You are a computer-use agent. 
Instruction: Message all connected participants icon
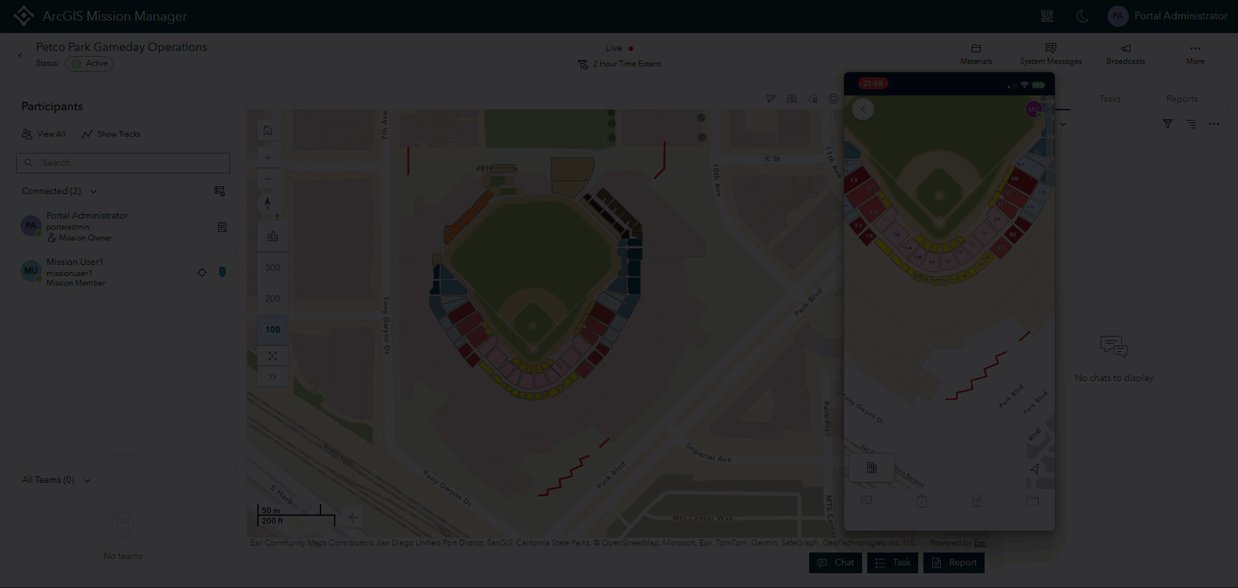pyautogui.click(x=220, y=191)
